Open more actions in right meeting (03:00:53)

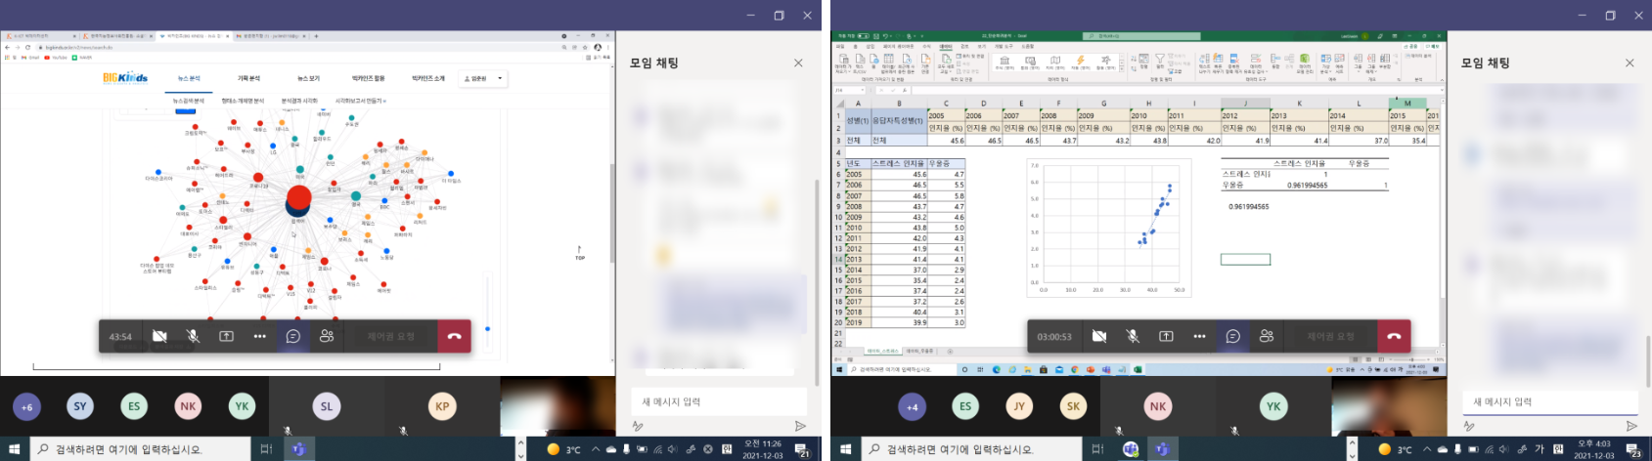[1199, 336]
